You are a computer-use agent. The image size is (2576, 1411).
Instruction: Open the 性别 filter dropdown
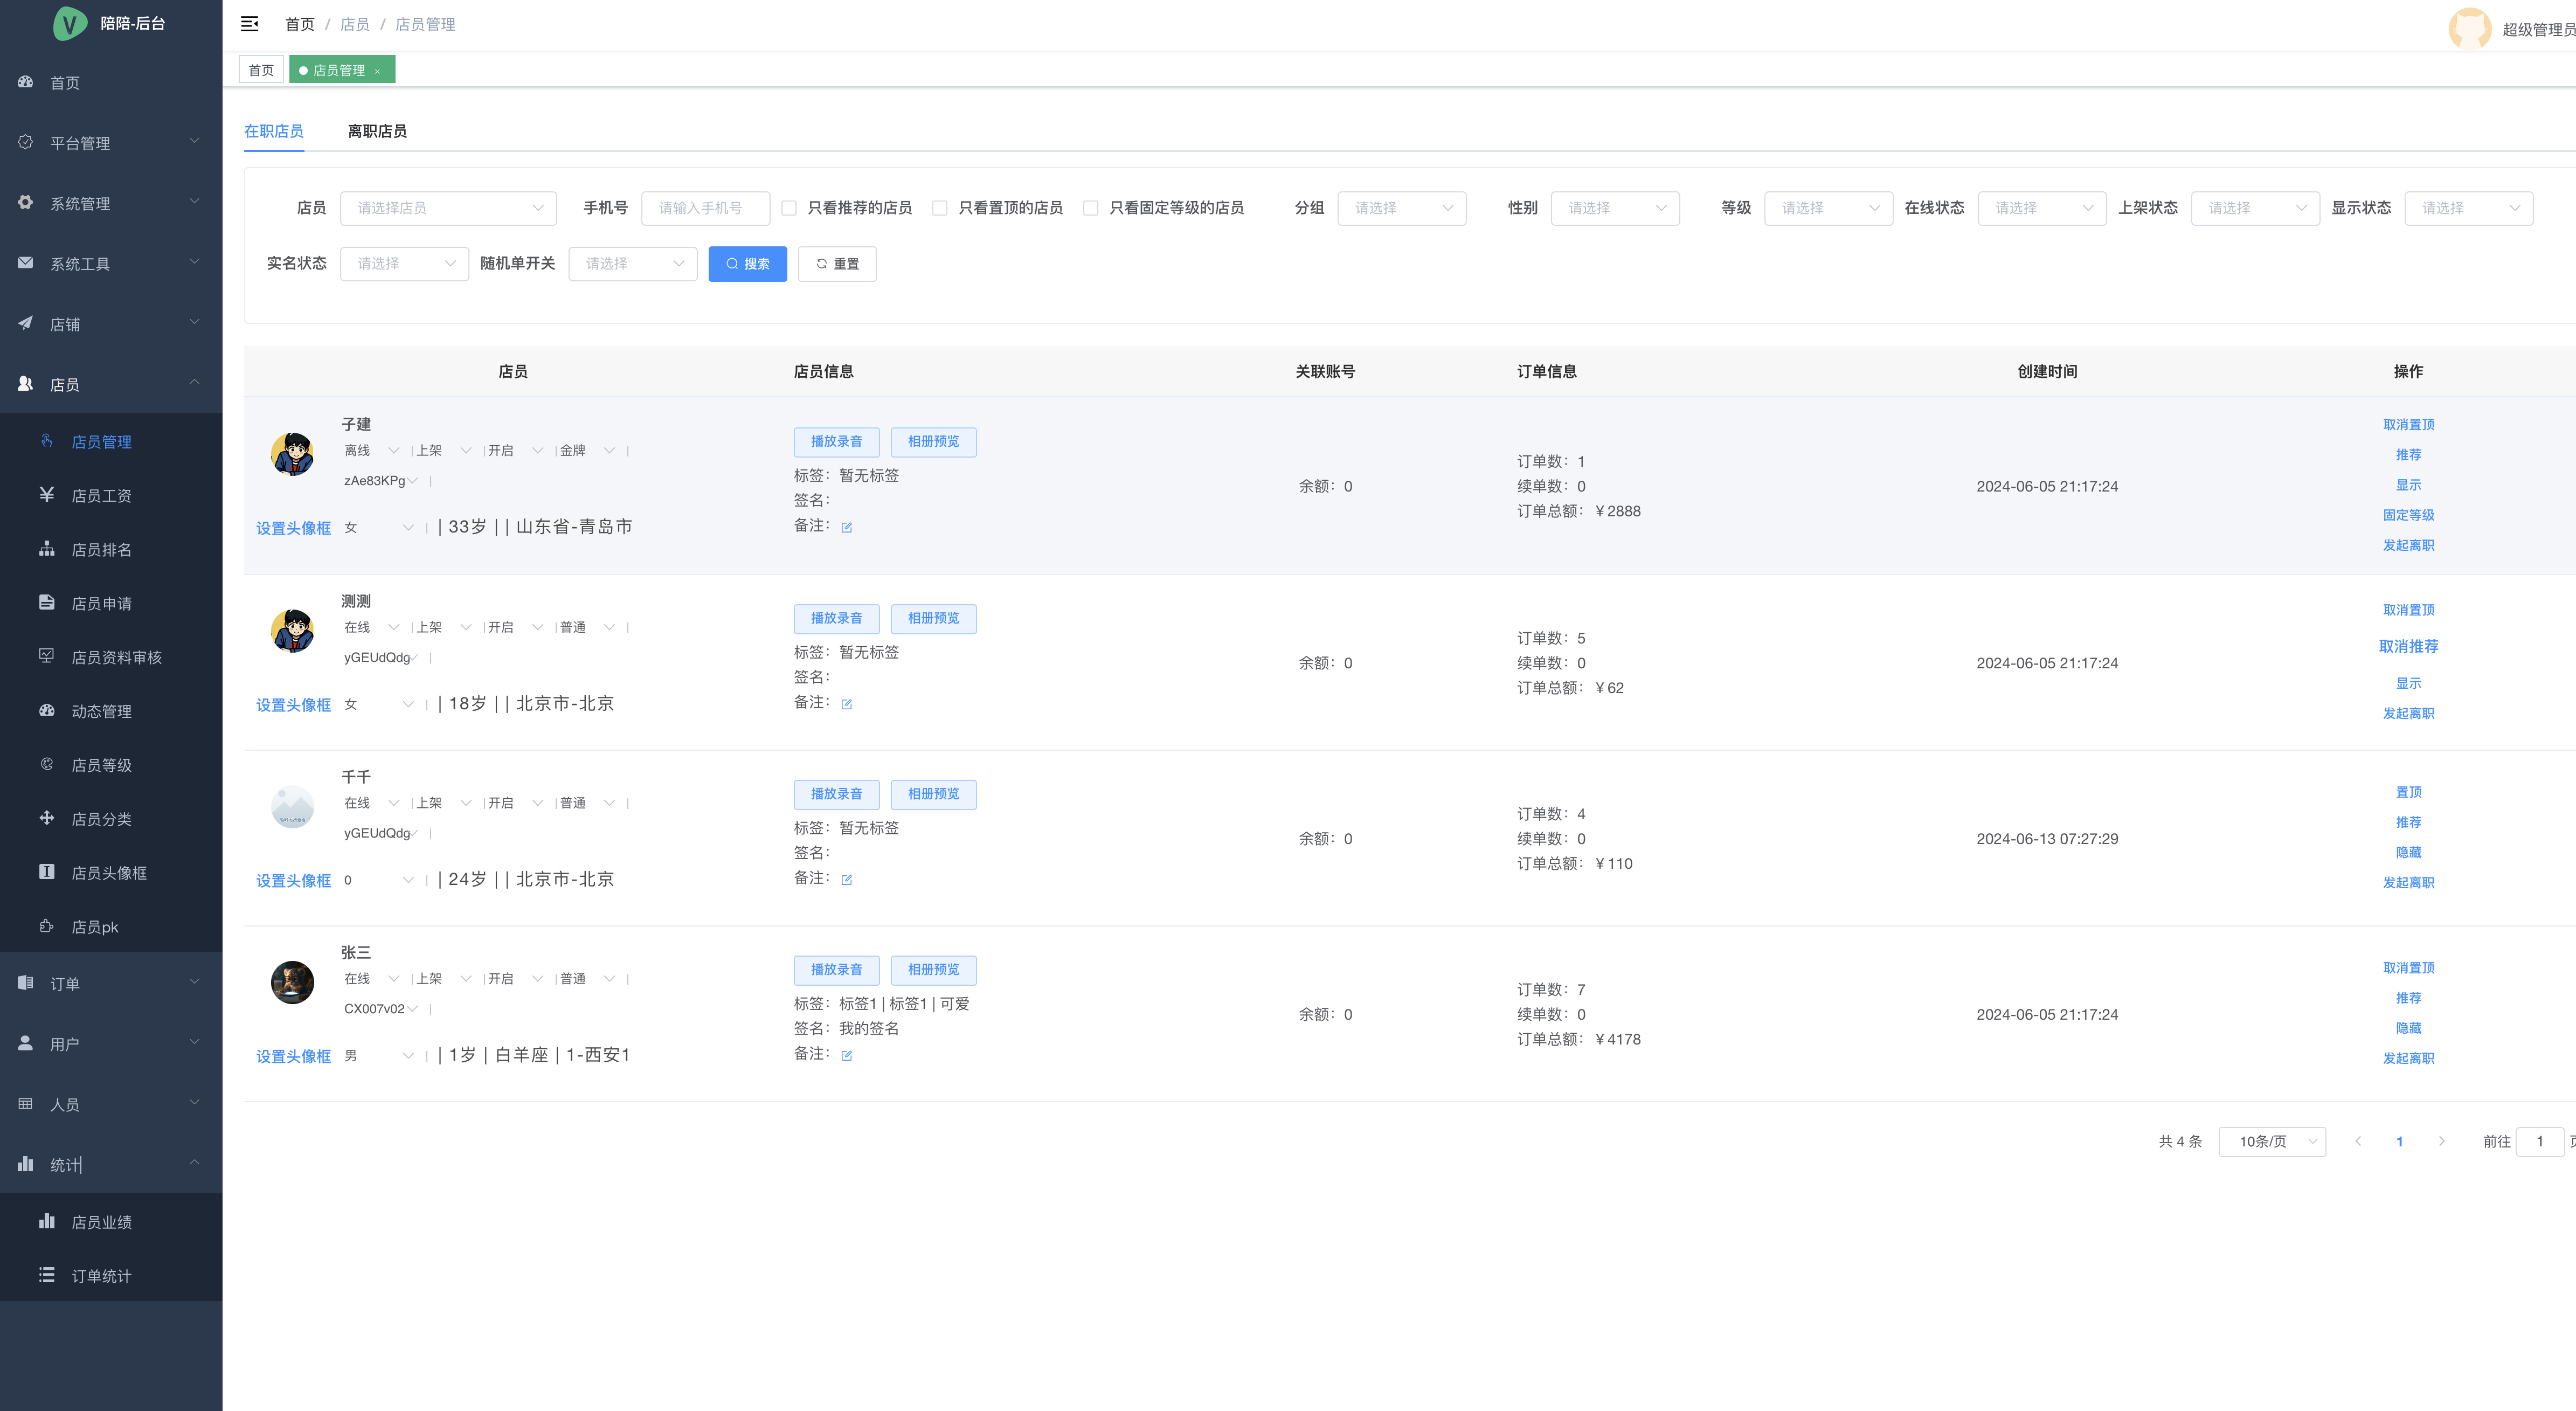(1614, 208)
